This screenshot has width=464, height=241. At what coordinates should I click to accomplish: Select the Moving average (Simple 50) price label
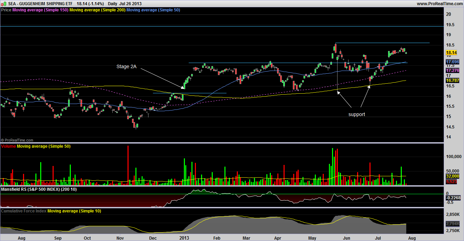[x=153, y=10]
